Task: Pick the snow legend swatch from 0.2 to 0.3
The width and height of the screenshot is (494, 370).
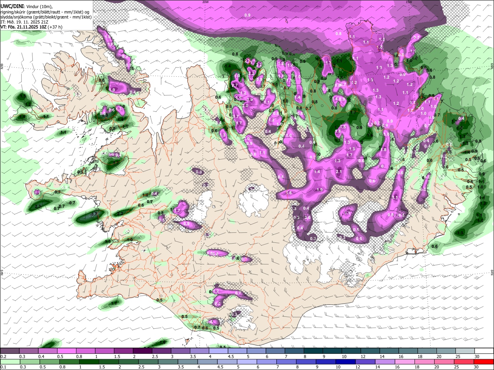Action: pyautogui.click(x=10, y=351)
